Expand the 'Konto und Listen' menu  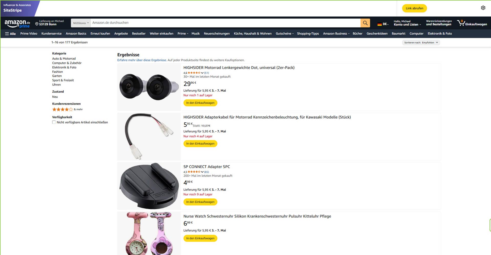[x=407, y=24]
